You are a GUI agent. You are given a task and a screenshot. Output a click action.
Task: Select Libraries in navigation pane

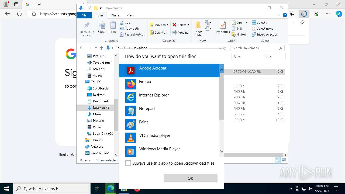click(94, 140)
